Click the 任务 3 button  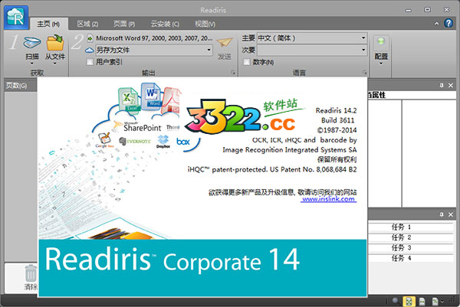click(x=410, y=248)
